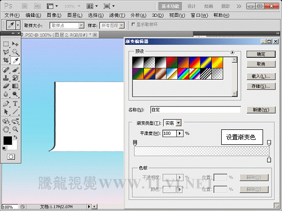Select the Line tool
This screenshot has width=282, height=211.
pyautogui.click(x=15, y=111)
